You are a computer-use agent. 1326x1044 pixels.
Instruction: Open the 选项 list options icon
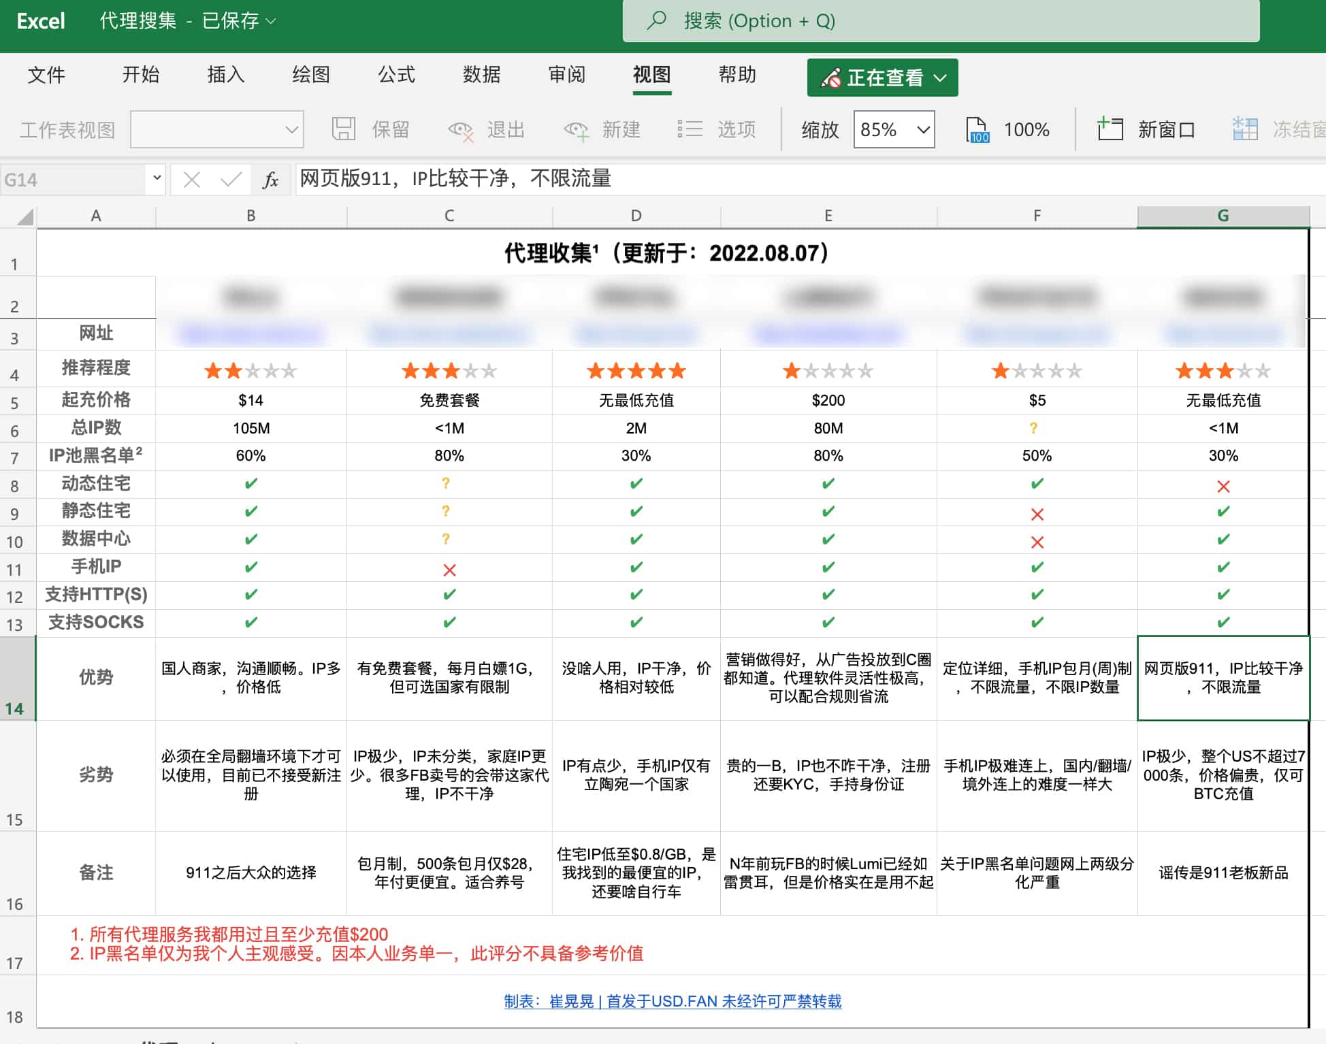(690, 129)
